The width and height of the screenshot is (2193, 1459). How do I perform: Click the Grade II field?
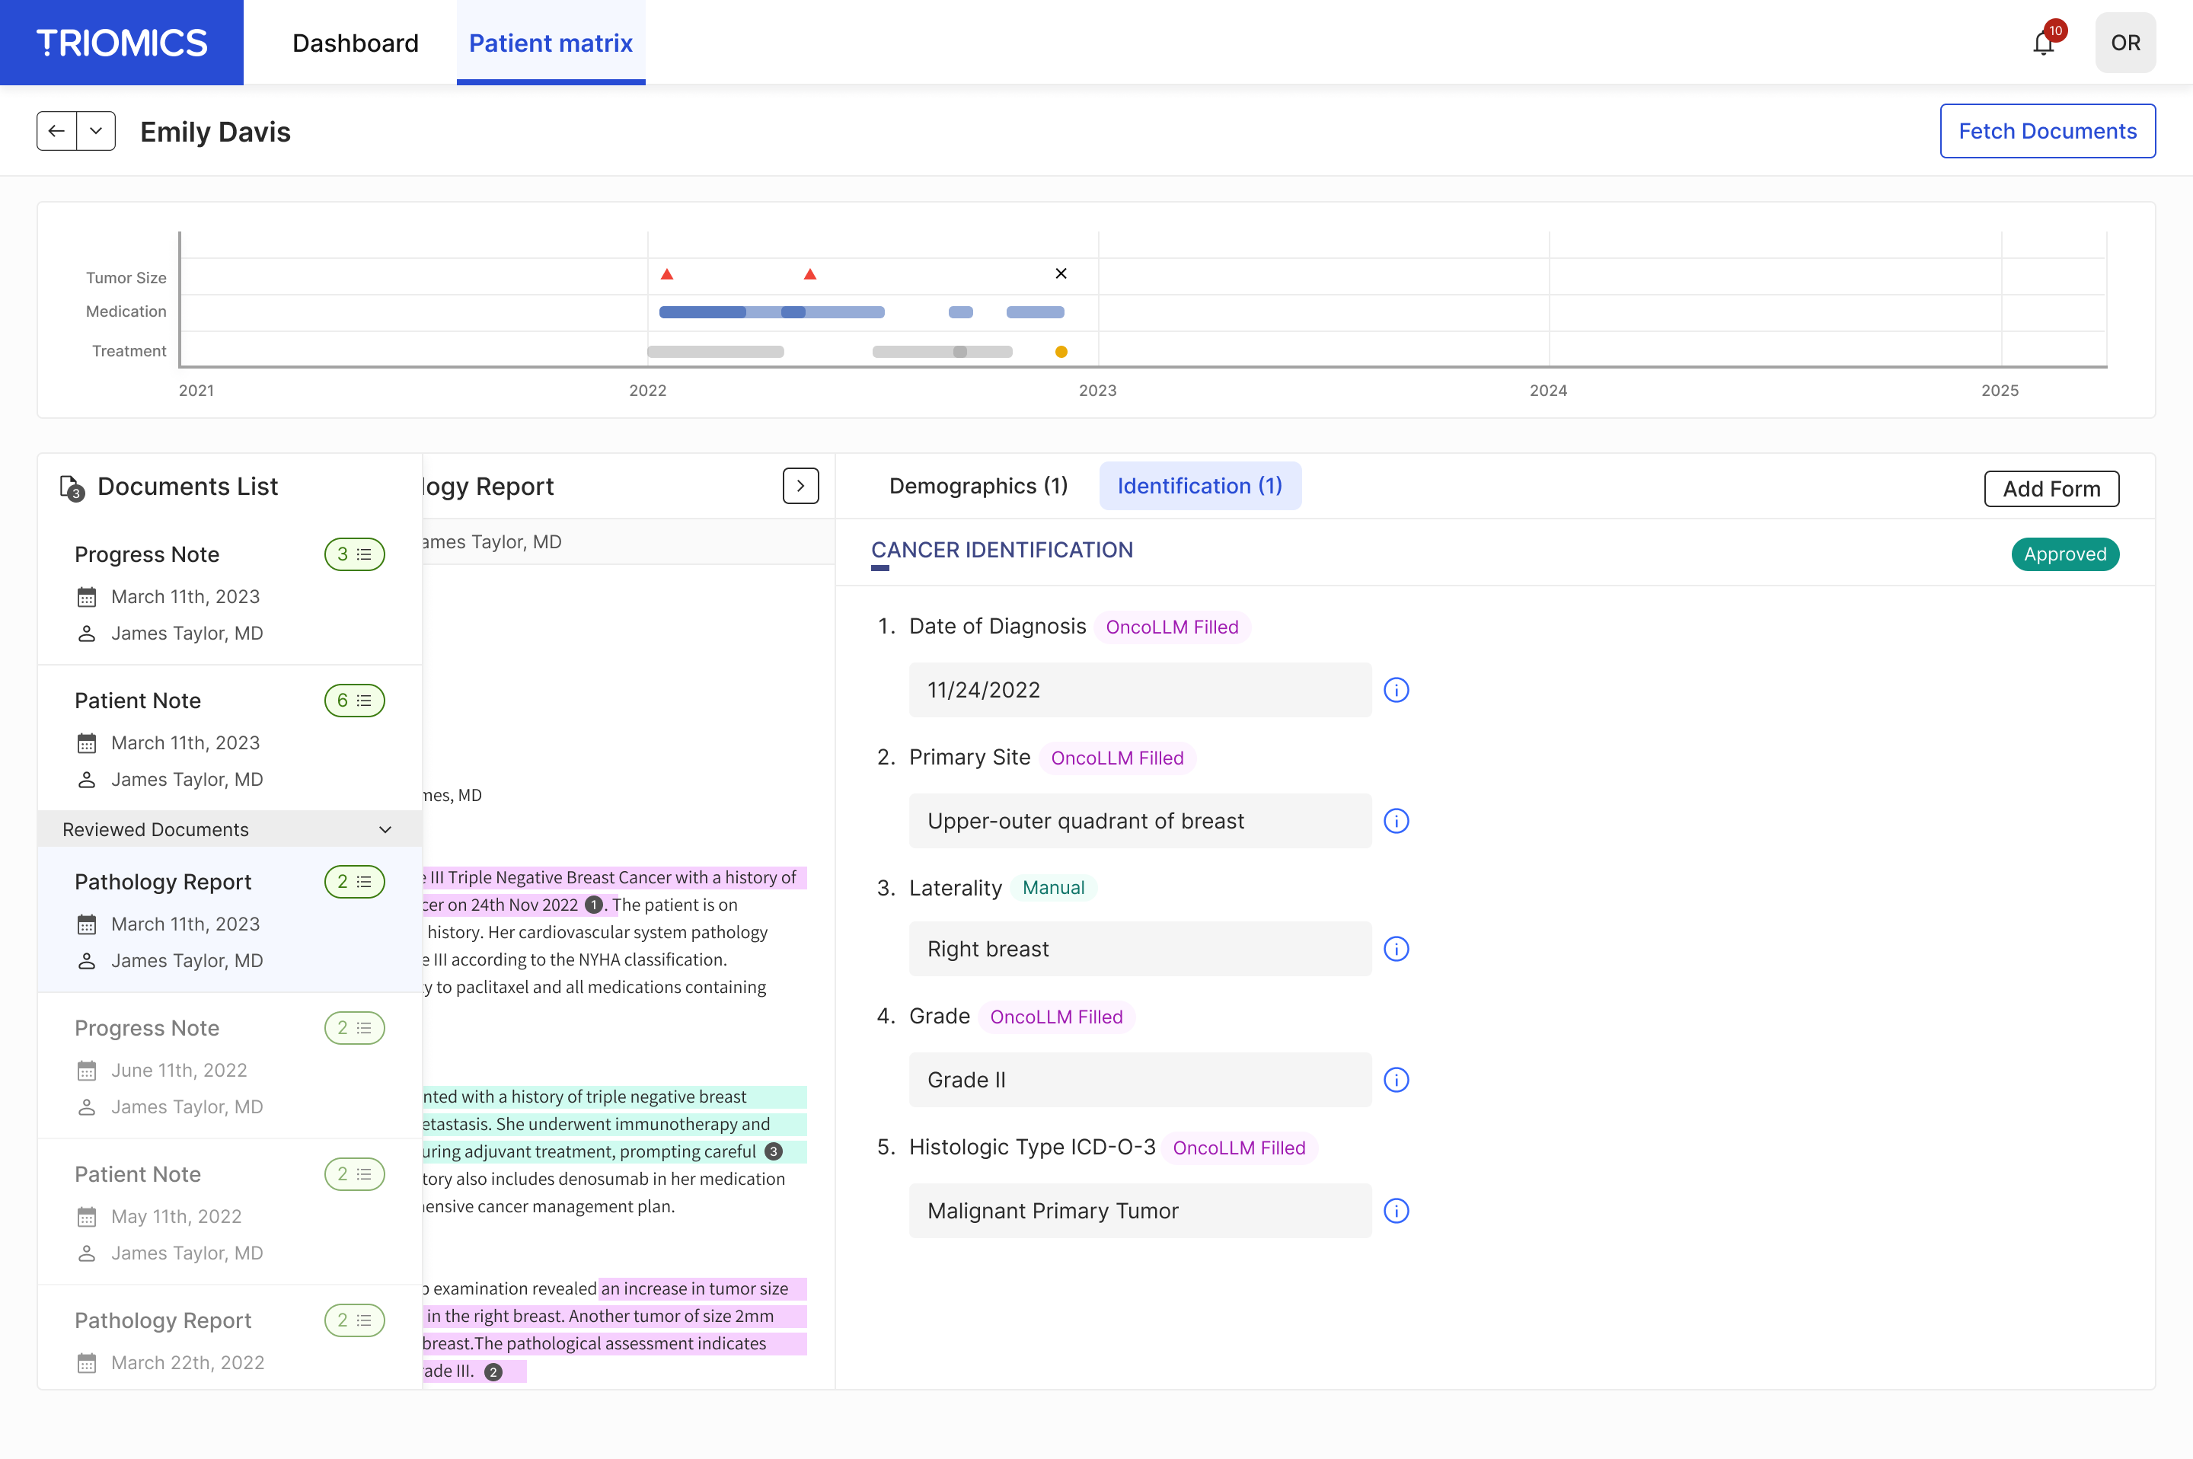pos(1140,1079)
